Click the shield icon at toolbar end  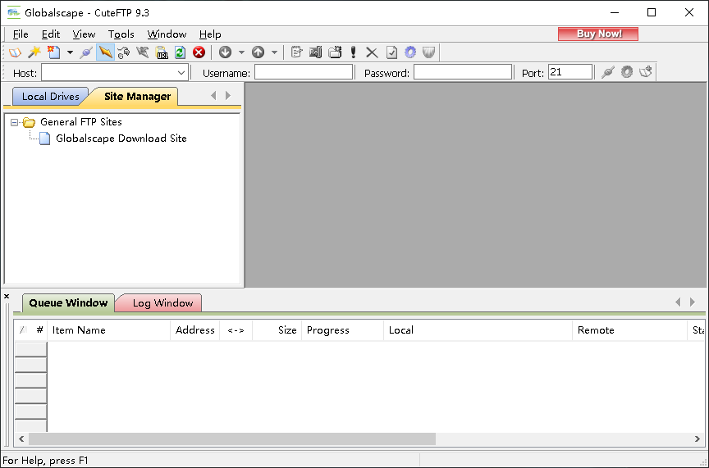pos(428,52)
